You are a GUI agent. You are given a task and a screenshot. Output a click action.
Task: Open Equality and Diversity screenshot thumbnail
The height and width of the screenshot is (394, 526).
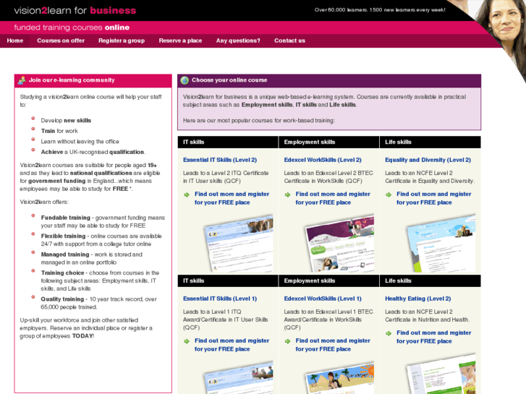(x=441, y=243)
